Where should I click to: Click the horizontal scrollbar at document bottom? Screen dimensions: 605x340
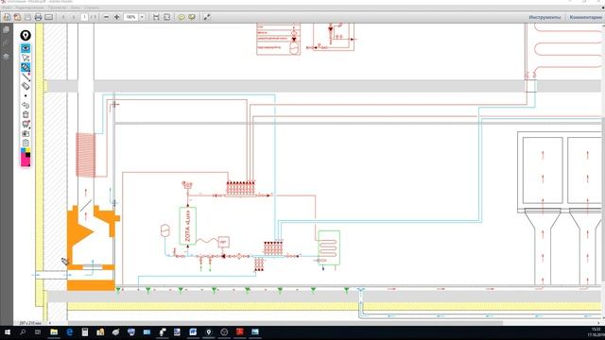tap(285, 323)
